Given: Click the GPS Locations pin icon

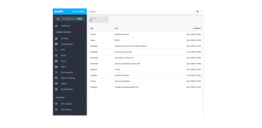Looking at the screenshot, I should point(56,104).
